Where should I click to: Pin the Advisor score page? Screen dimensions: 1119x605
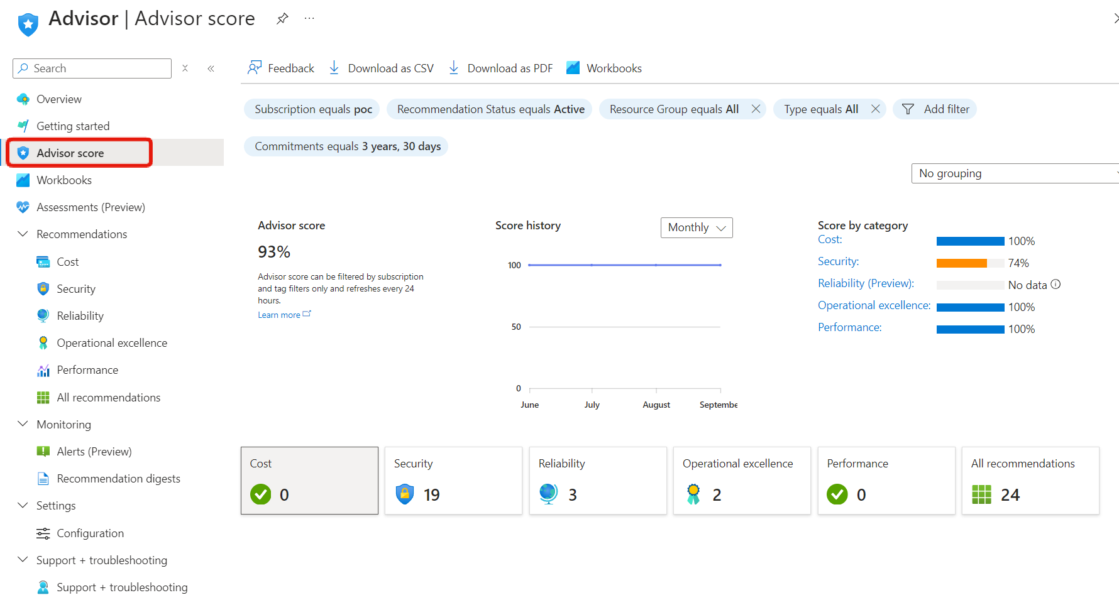(x=282, y=19)
